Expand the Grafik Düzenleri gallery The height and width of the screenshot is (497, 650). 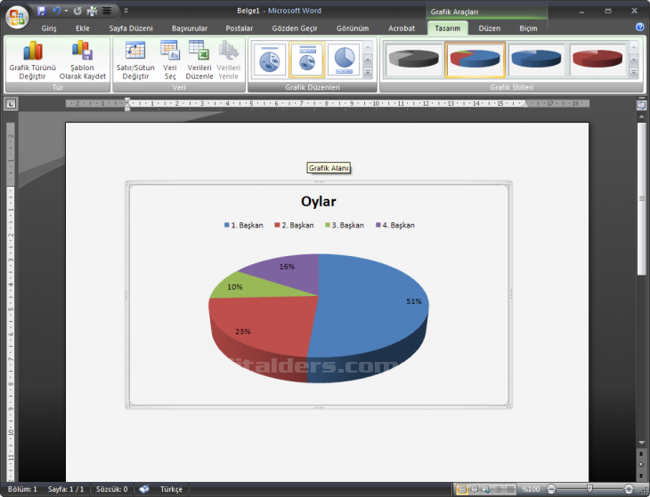(x=368, y=72)
